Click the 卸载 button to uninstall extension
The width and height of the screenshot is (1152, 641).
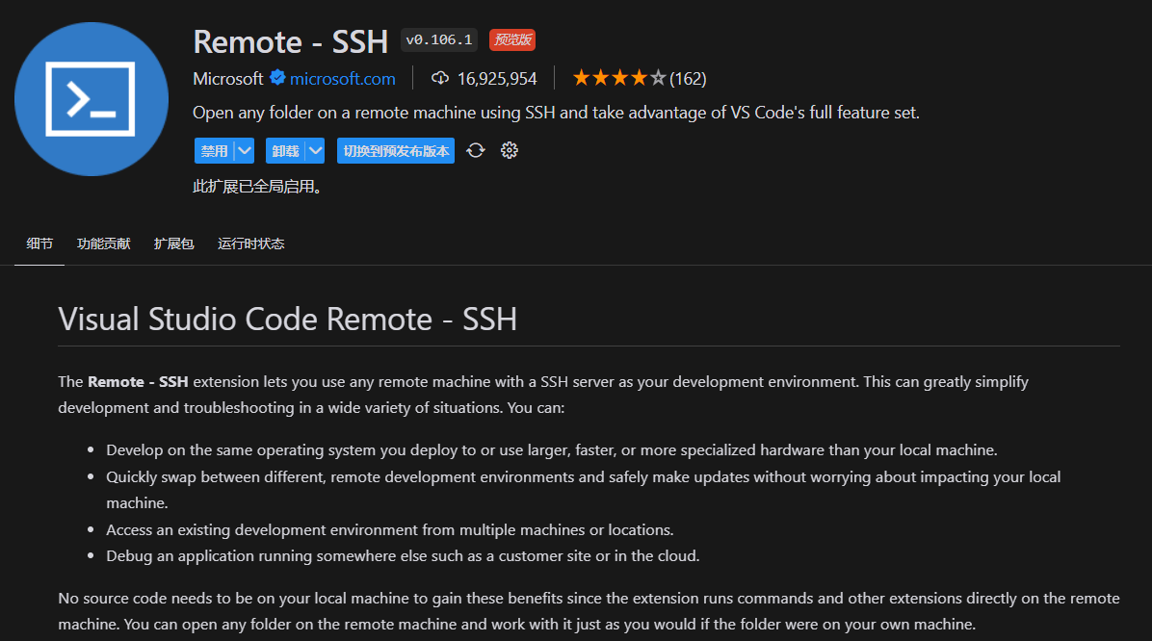pos(286,150)
